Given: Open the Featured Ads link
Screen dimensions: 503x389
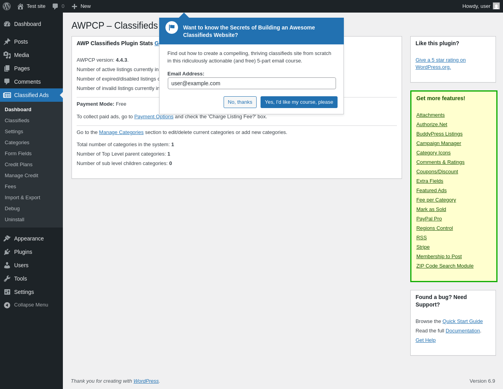Looking at the screenshot, I should (431, 191).
